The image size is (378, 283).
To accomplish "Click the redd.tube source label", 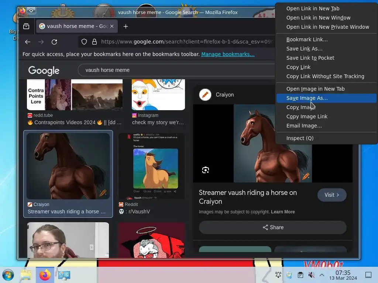I will (x=43, y=115).
